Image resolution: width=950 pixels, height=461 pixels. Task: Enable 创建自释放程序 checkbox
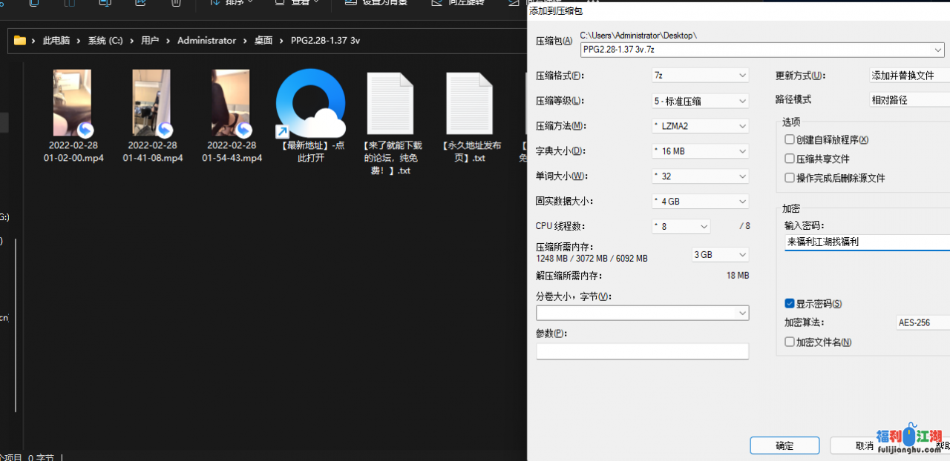(x=790, y=139)
